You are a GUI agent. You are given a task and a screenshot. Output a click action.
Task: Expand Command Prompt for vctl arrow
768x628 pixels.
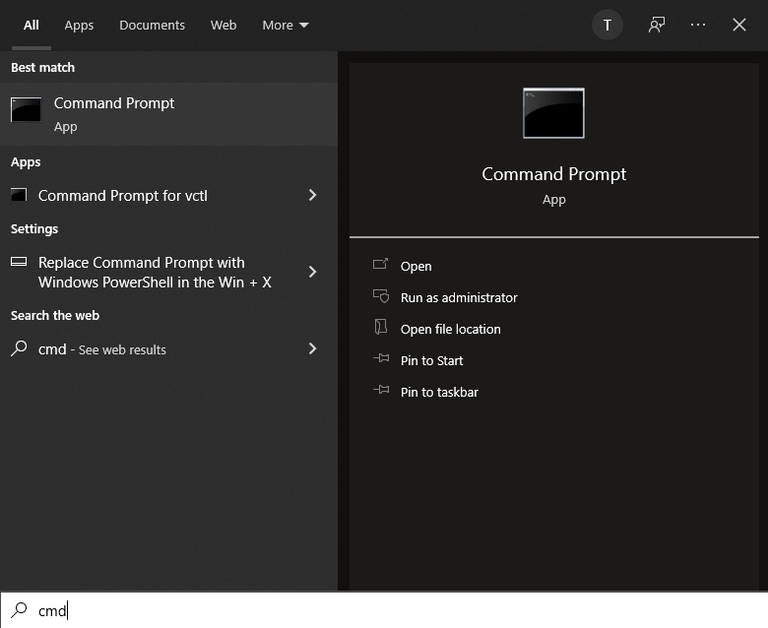pos(312,195)
